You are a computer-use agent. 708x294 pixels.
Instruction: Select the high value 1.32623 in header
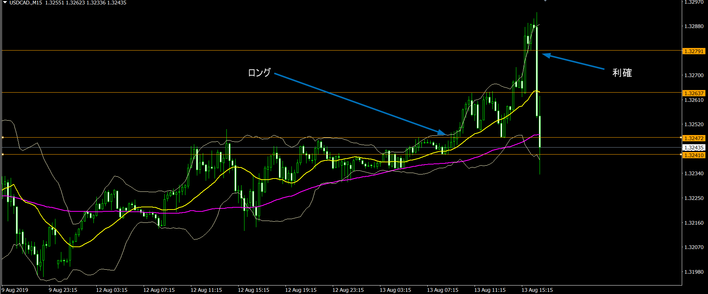click(x=75, y=3)
